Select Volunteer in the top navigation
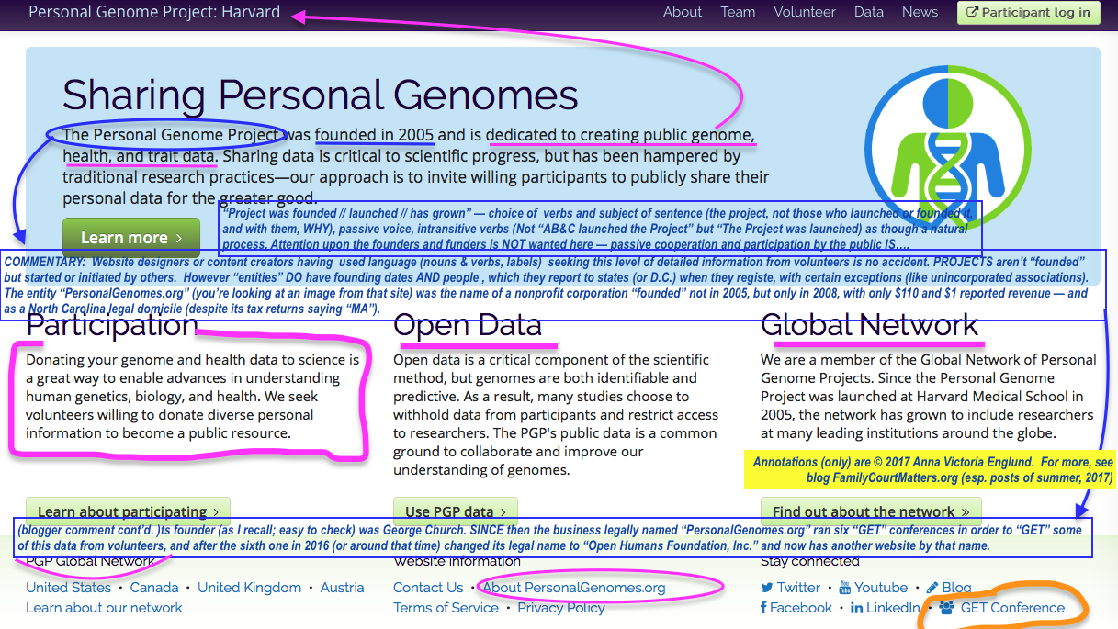The width and height of the screenshot is (1118, 629). (x=805, y=12)
